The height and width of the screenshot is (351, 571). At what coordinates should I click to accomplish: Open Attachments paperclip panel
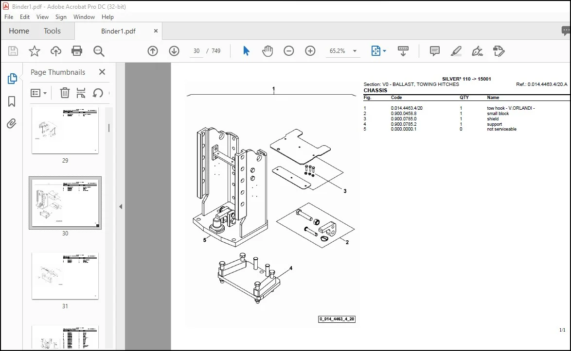[x=12, y=124]
